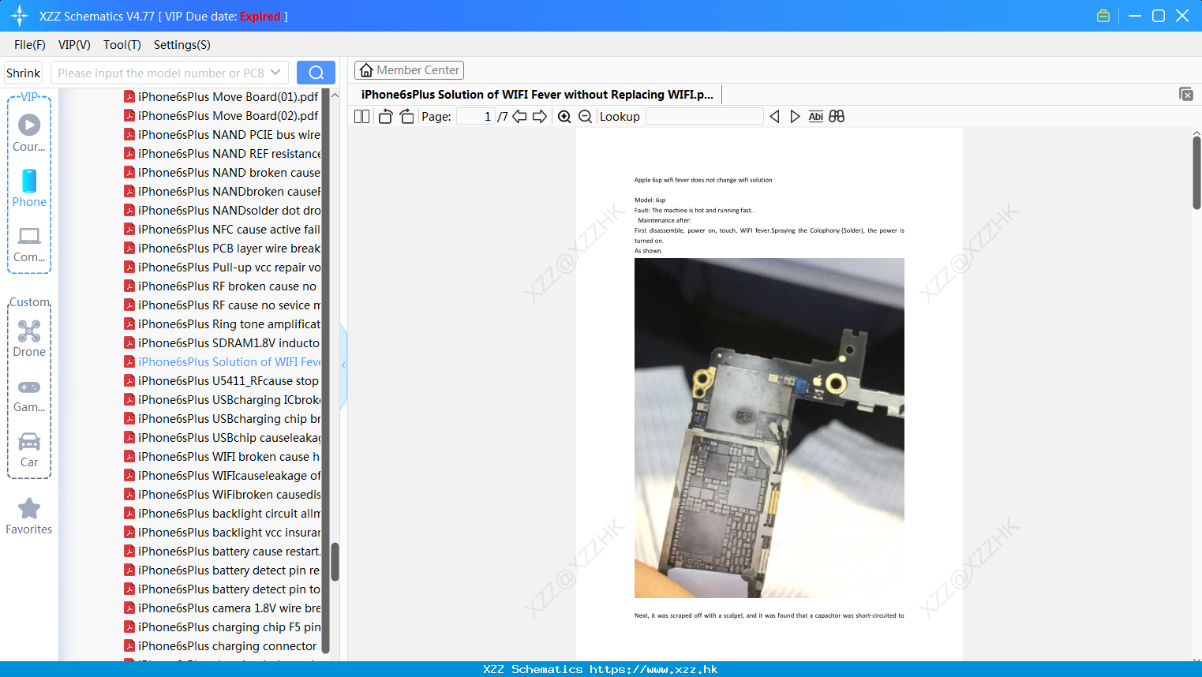Open iPhone6sPlus charging chip F5 pin file
This screenshot has width=1202, height=677.
pyautogui.click(x=222, y=627)
